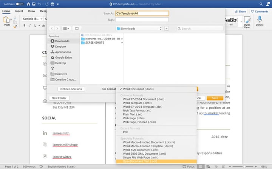Click the Online Locations button

(71, 89)
